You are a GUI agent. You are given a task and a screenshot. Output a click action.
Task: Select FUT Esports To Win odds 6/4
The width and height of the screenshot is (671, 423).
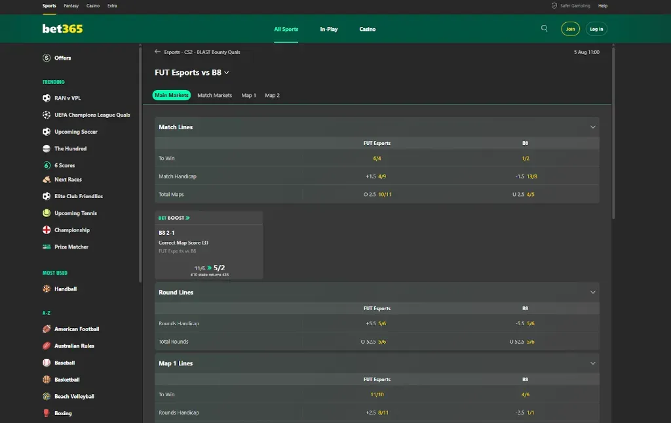click(x=377, y=159)
